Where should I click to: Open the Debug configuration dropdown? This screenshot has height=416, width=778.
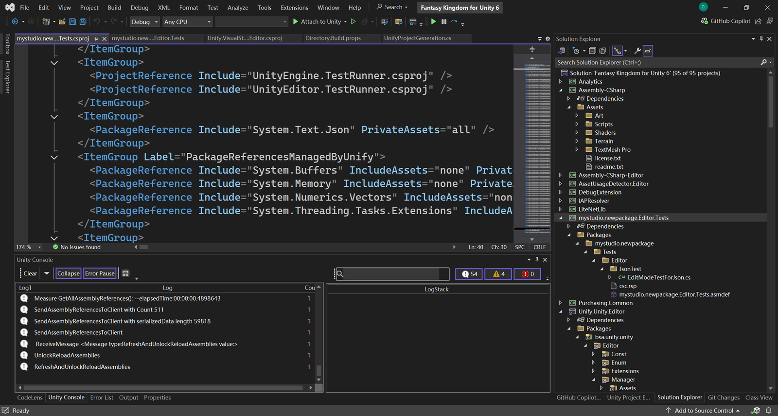(x=145, y=22)
